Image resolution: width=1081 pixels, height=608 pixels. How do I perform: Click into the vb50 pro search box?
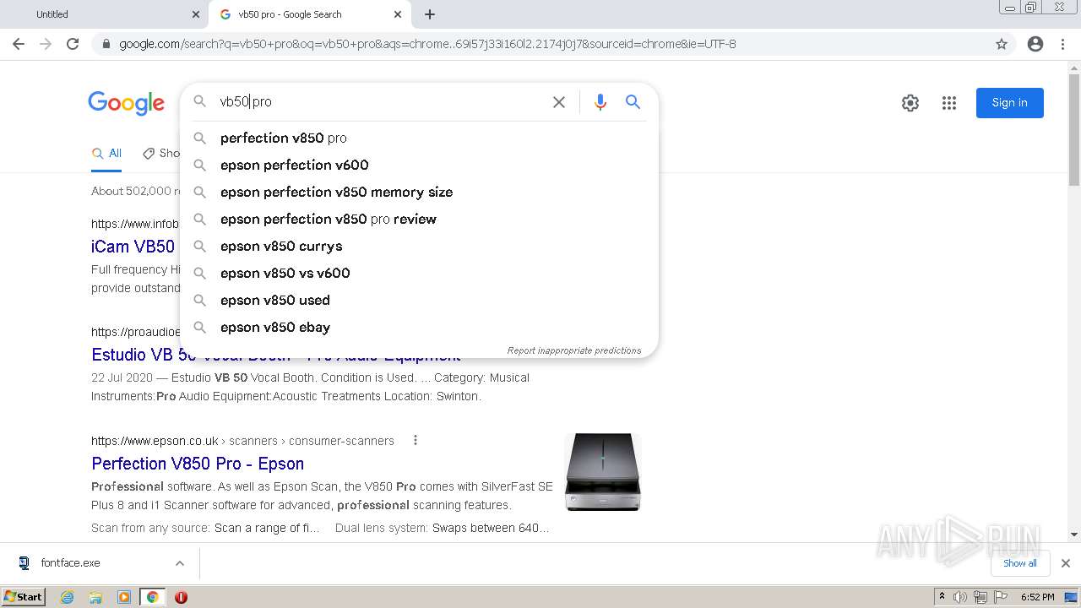tap(380, 101)
